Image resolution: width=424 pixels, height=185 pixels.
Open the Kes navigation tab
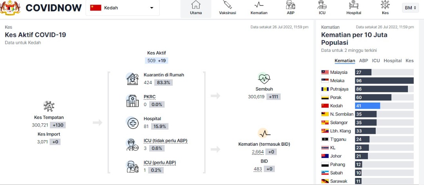[x=385, y=8]
